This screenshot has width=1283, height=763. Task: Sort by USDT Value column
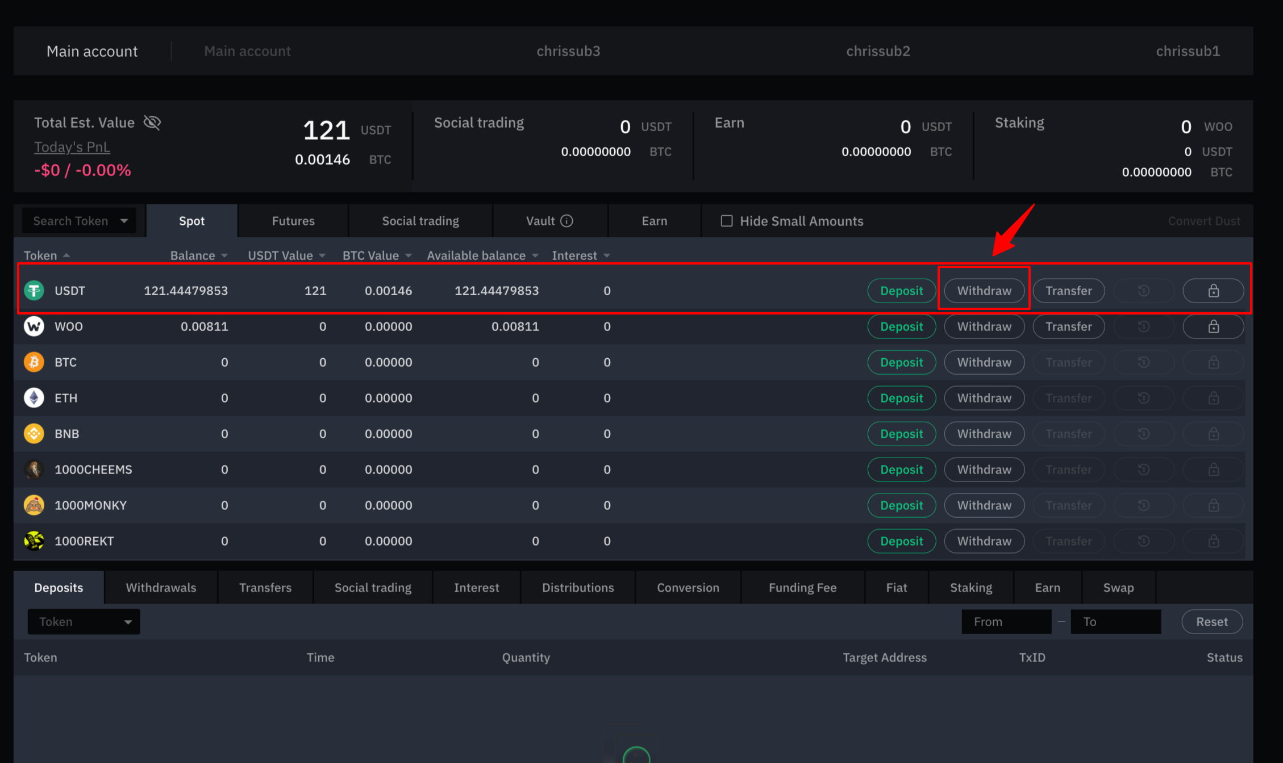tap(287, 255)
